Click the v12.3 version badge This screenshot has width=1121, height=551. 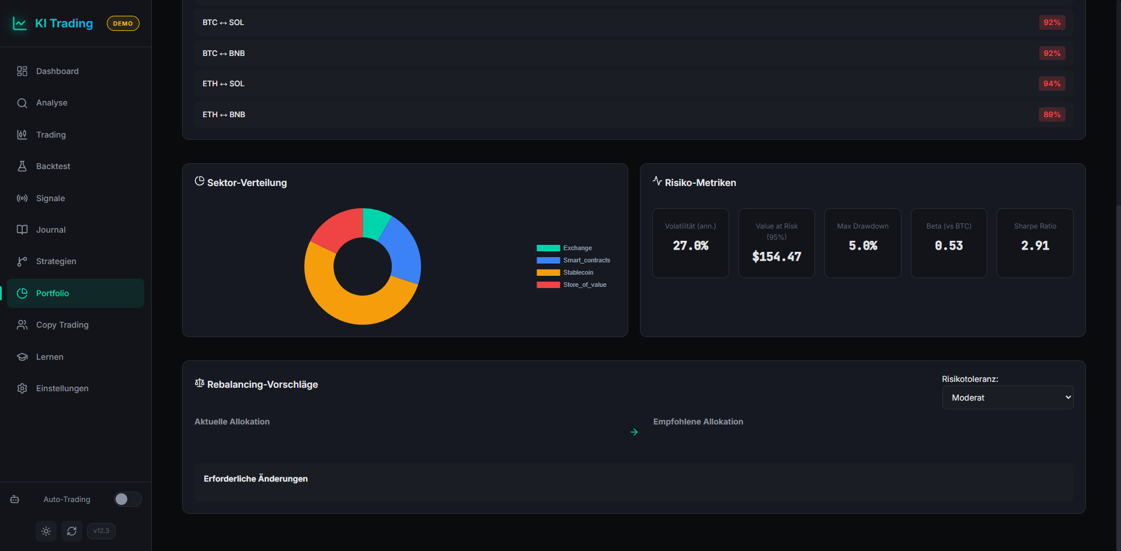(x=101, y=531)
